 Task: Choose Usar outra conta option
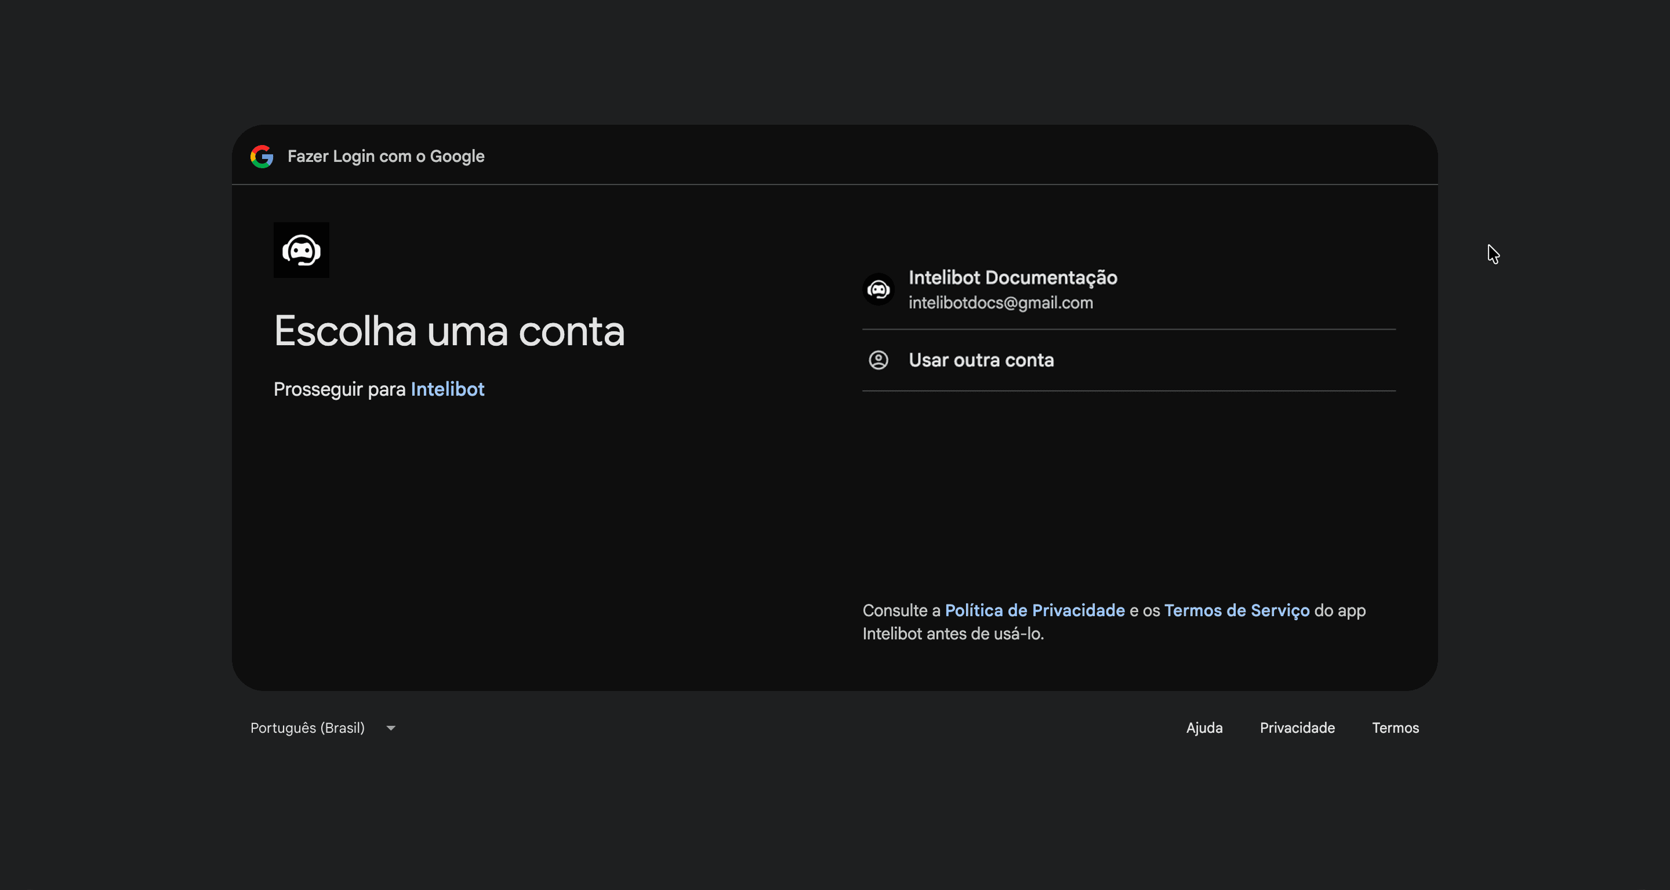click(1128, 360)
